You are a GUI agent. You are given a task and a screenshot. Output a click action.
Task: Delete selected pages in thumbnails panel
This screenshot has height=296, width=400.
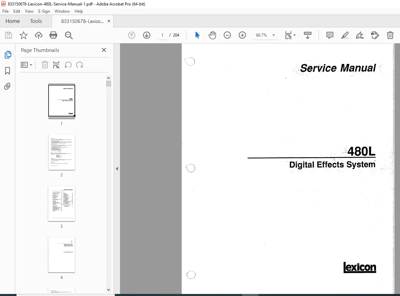pyautogui.click(x=45, y=65)
